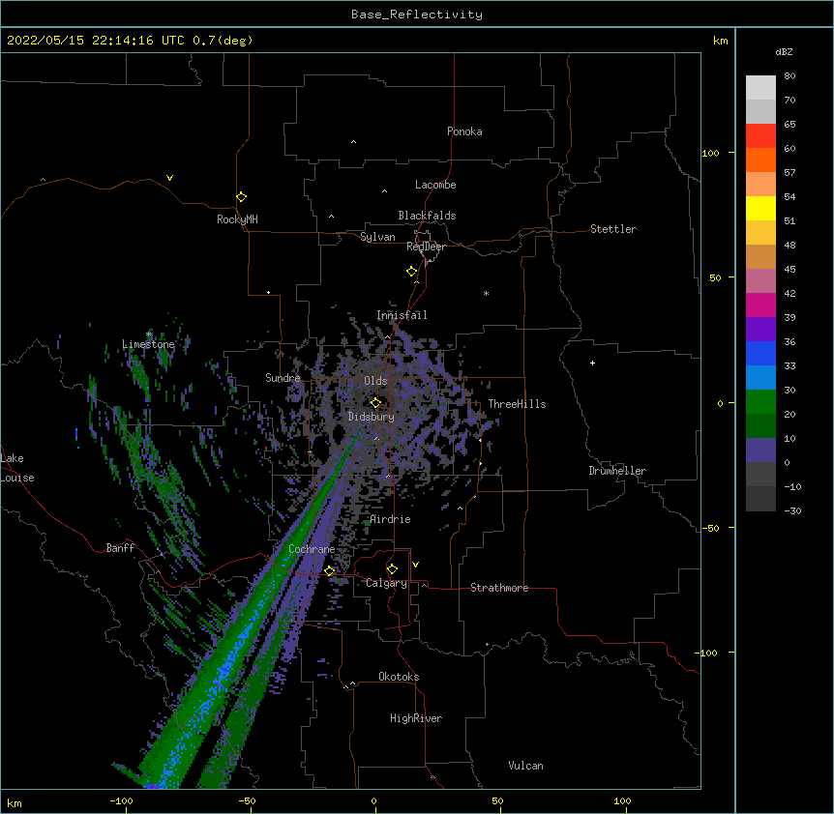Click the Airdrie city label
The height and width of the screenshot is (814, 834).
(x=391, y=519)
